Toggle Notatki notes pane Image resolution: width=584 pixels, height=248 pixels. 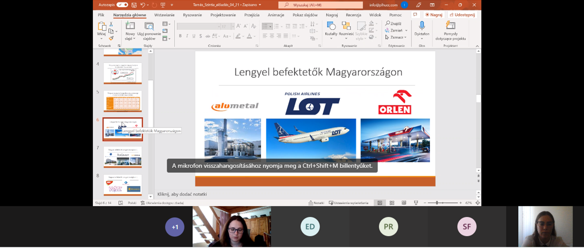pos(316,203)
